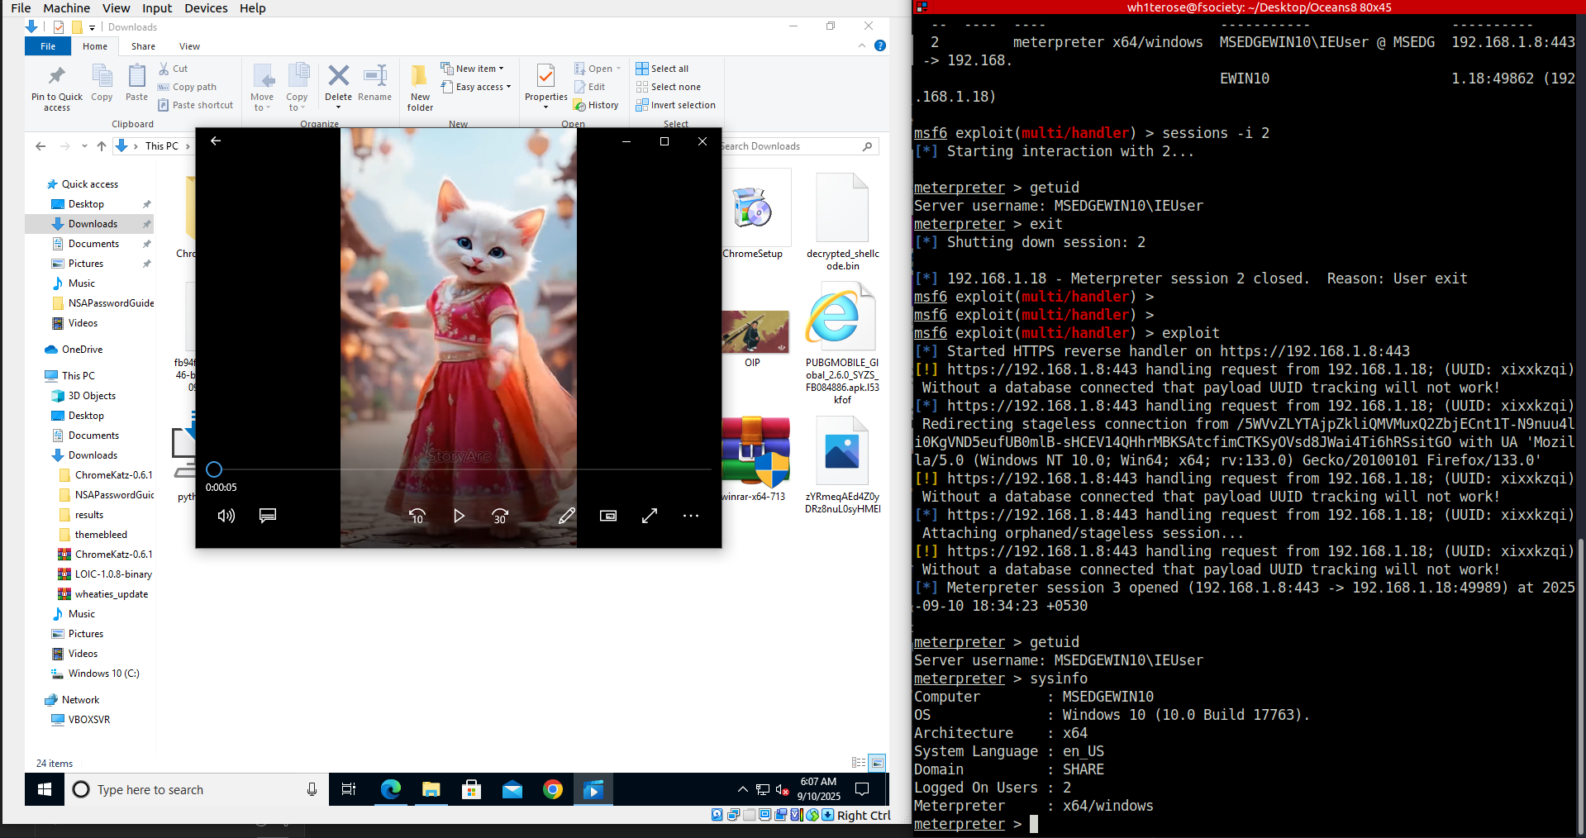
Task: Move the video seek bar handle
Action: (214, 469)
